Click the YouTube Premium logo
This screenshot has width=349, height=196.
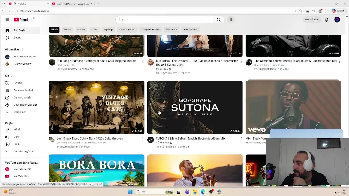(x=23, y=20)
